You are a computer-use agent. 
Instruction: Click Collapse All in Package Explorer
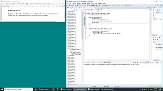pos(75,10)
